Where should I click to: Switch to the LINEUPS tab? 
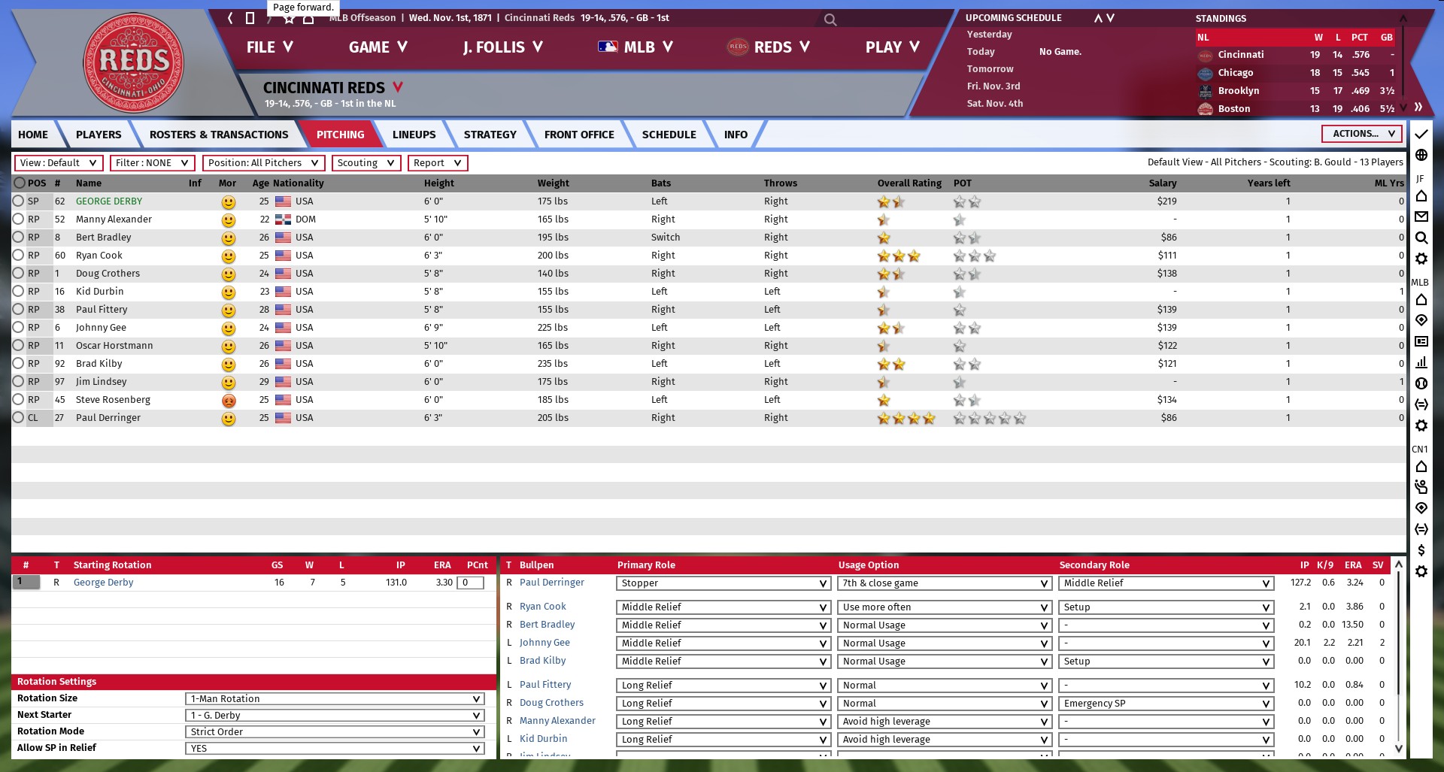pos(414,135)
